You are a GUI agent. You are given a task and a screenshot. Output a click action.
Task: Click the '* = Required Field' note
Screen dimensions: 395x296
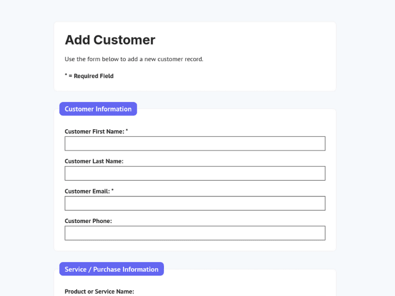click(x=89, y=76)
